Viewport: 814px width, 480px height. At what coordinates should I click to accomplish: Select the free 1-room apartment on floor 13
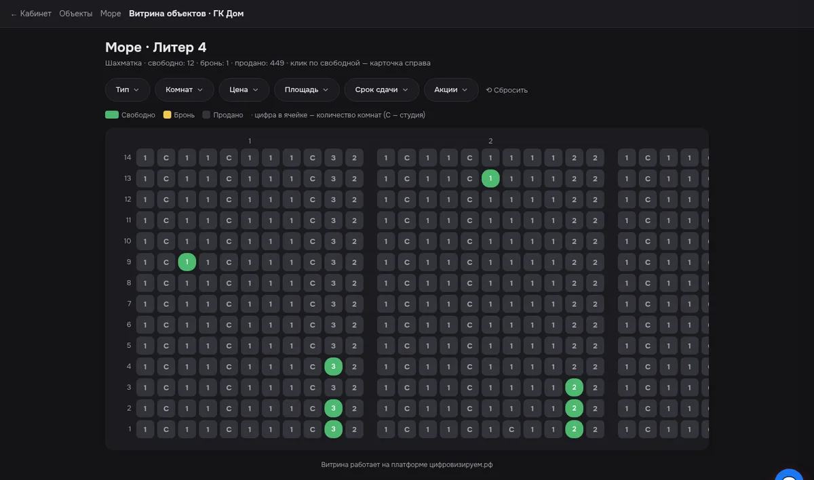pos(490,179)
